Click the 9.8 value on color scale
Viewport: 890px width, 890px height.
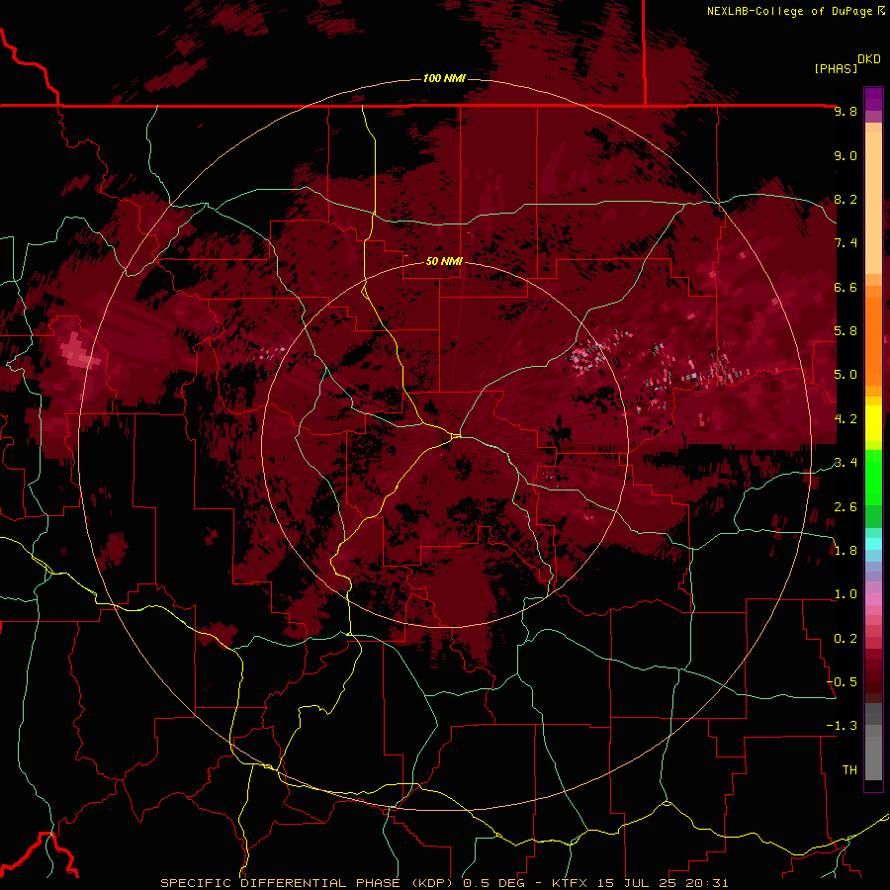click(x=845, y=112)
